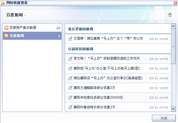Image resolution: width=178 pixels, height=123 pixels.
Task: Open article 襄阳兰德酷路泽综合优惠3万
Action: pyautogui.click(x=94, y=88)
